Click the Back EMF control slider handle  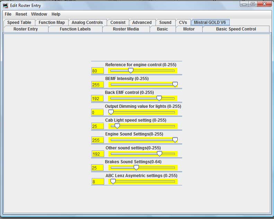159,98
